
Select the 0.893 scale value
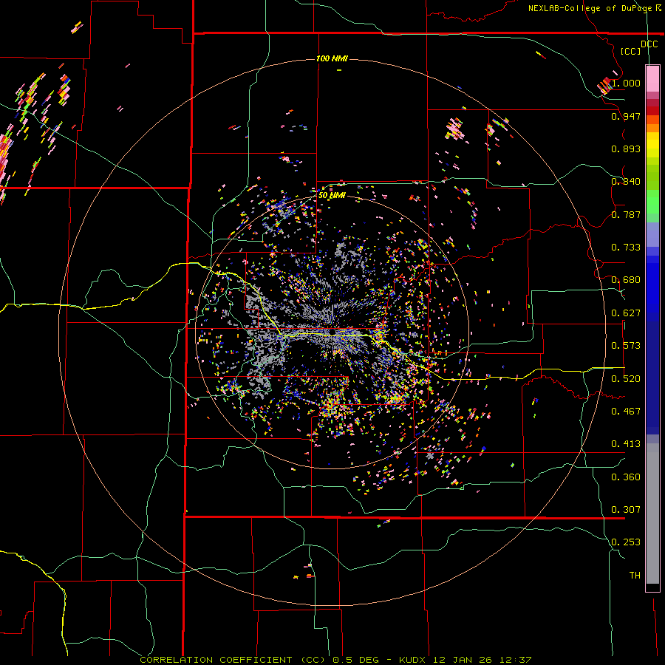[x=626, y=149]
